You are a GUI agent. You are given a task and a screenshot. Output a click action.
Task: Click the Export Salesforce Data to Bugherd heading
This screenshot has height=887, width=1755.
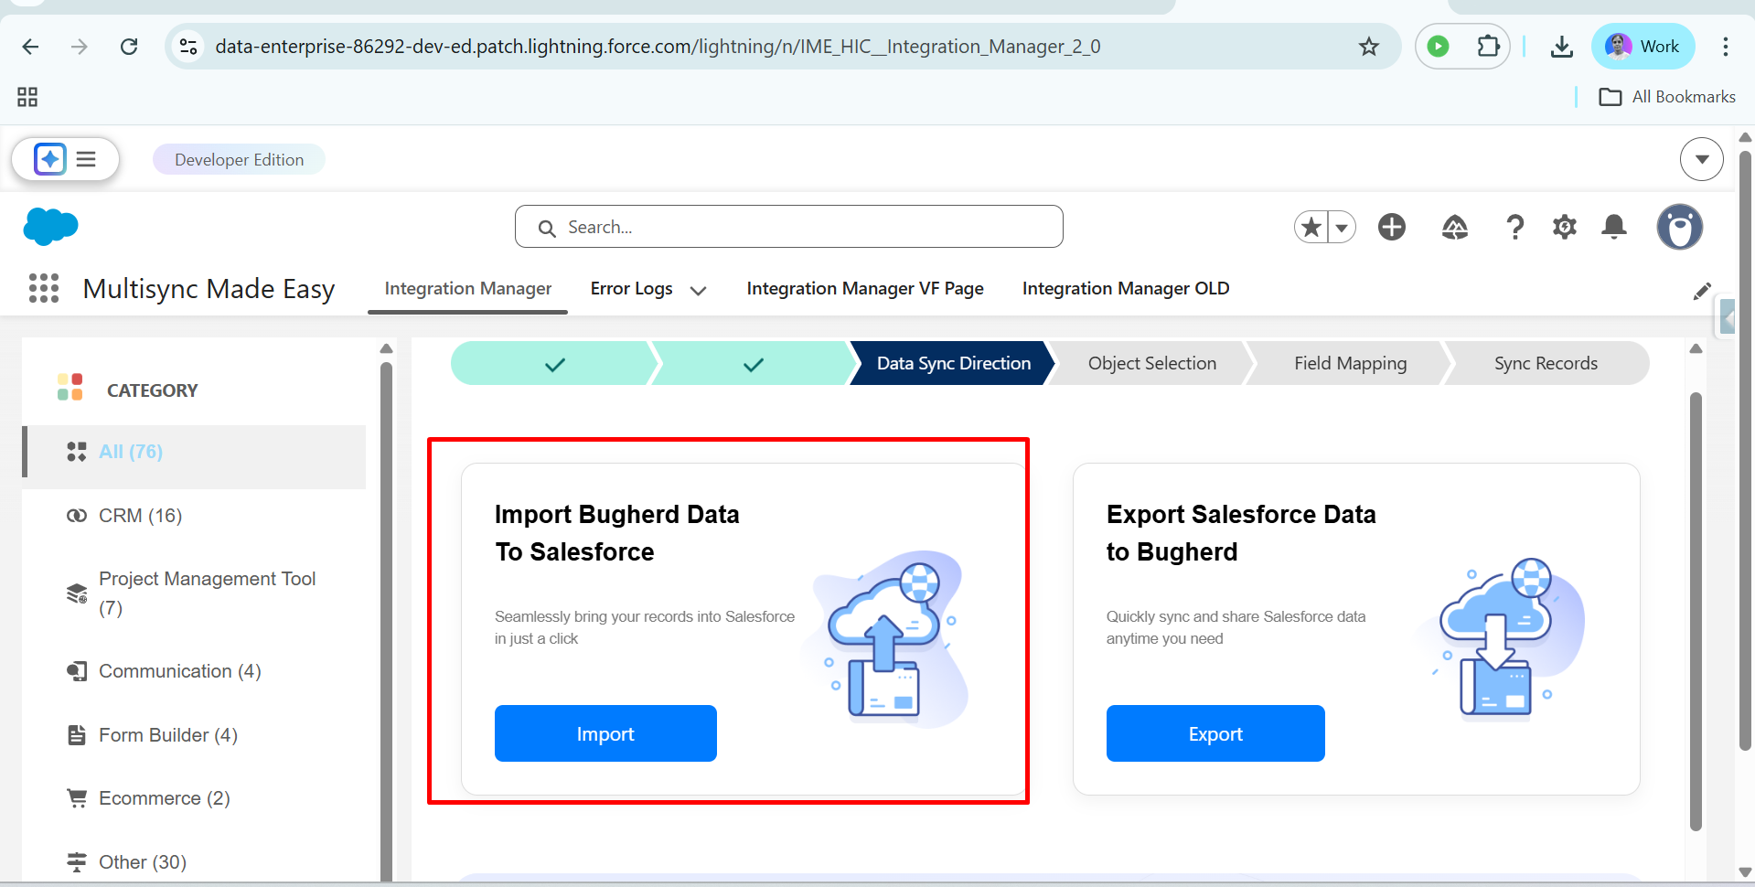[1241, 533]
